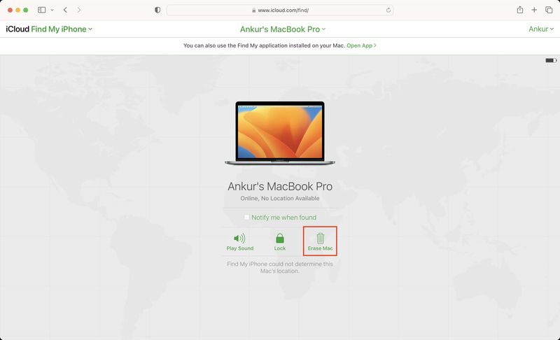Reload the page with the refresh icon
Image resolution: width=560 pixels, height=340 pixels.
pyautogui.click(x=388, y=10)
